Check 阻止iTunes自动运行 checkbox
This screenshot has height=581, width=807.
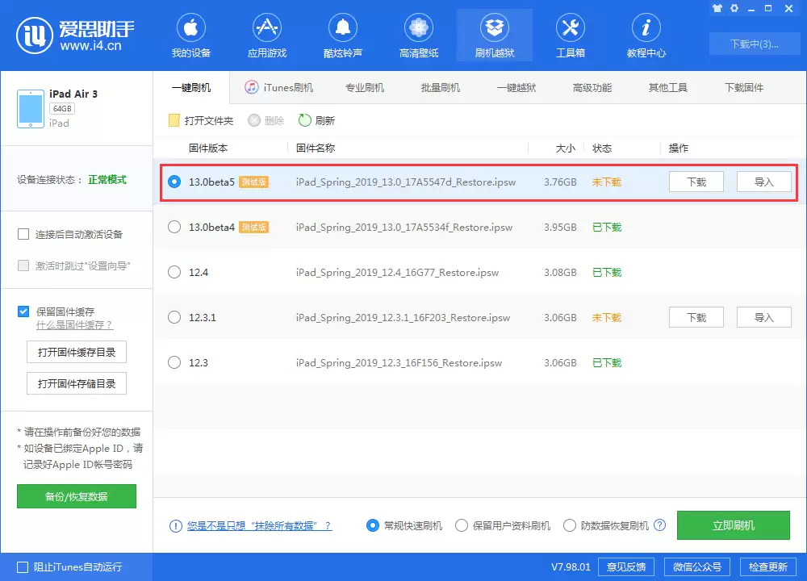click(x=23, y=567)
